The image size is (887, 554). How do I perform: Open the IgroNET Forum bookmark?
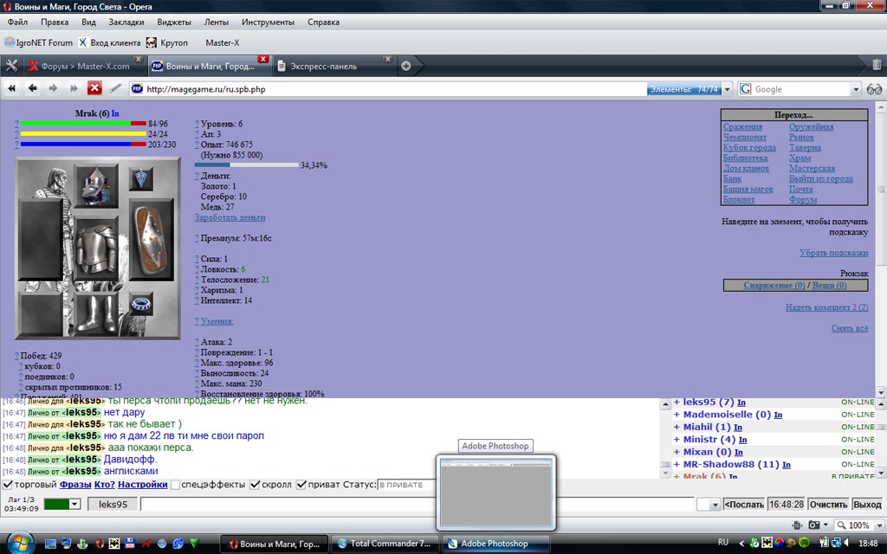[x=38, y=42]
